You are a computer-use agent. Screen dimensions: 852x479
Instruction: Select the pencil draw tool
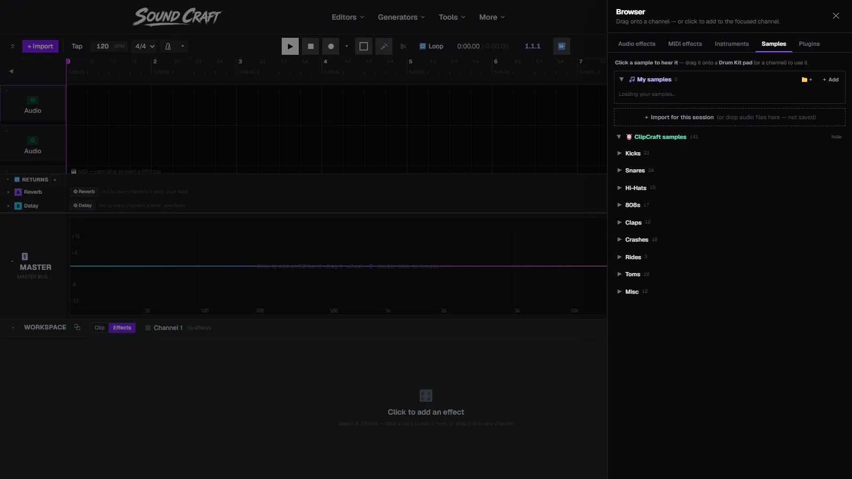click(x=384, y=46)
